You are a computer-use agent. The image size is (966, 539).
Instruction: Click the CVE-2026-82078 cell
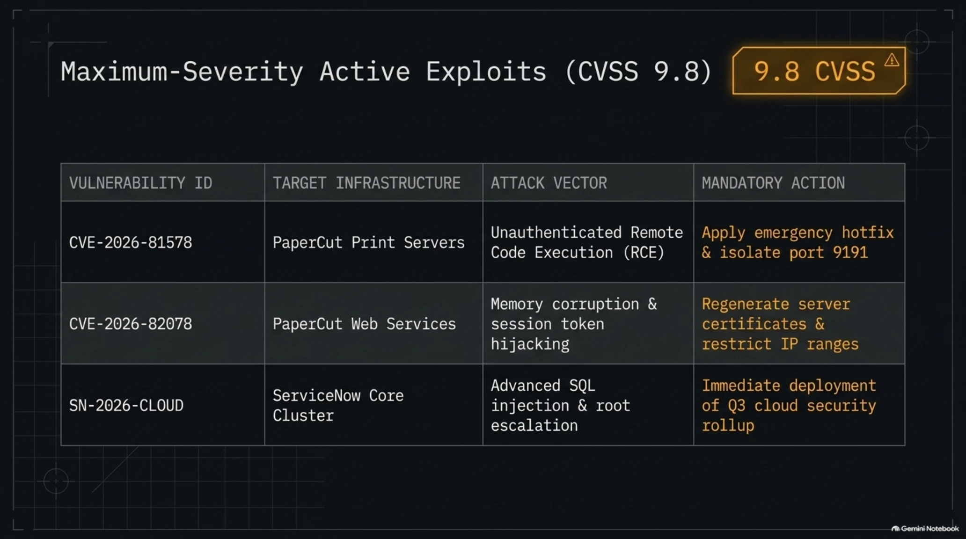click(x=163, y=323)
